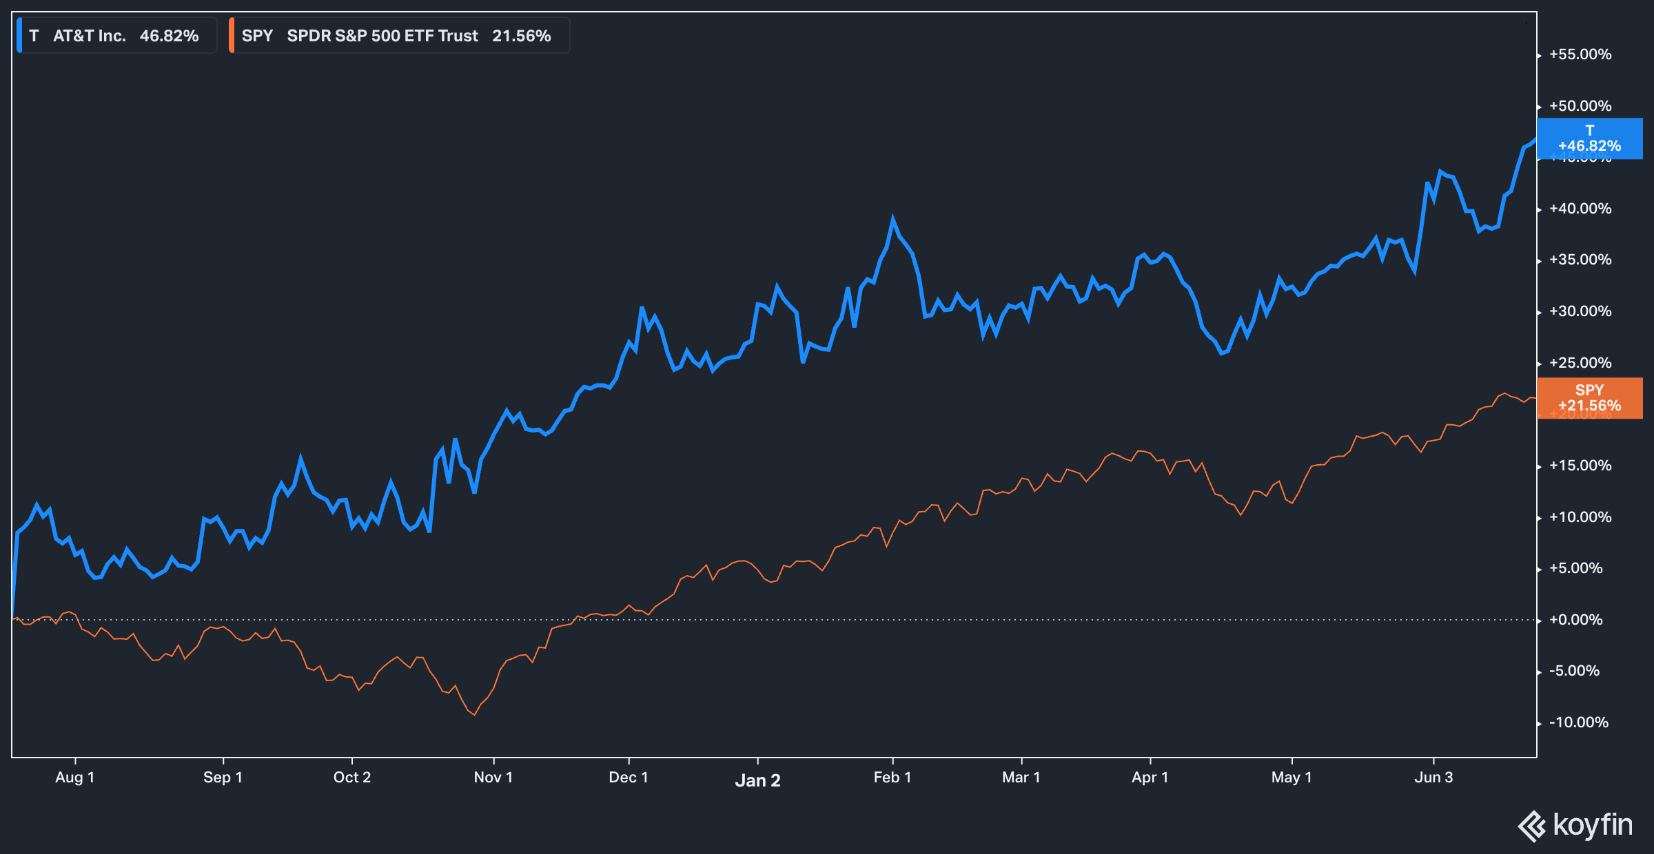Click the 21.56% value in SPY legend
The height and width of the screenshot is (854, 1654).
pos(521,36)
